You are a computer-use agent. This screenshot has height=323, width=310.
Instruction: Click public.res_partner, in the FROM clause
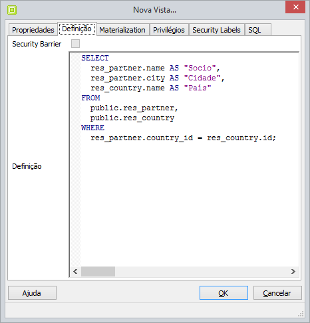tap(134, 108)
